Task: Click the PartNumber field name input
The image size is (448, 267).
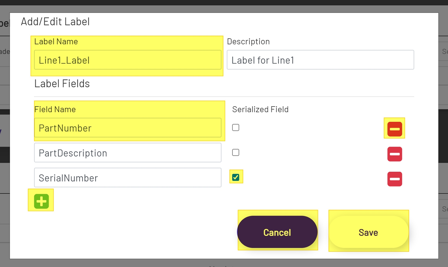Action: (128, 128)
